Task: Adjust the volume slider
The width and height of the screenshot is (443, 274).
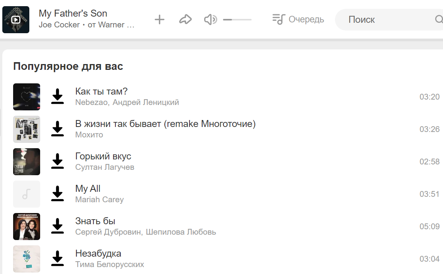Action: (237, 20)
